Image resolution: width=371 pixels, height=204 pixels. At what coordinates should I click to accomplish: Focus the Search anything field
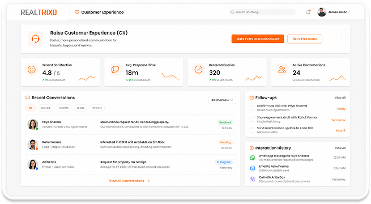point(262,12)
